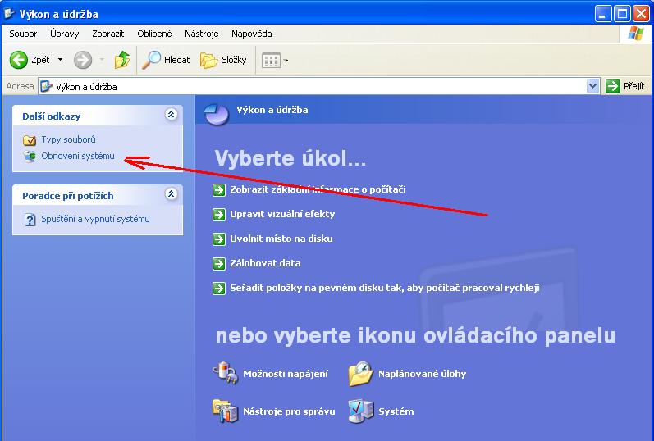Screen dimensions: 654x441
Task: Click green arrow beside Seřadit položky
Action: [x=219, y=288]
